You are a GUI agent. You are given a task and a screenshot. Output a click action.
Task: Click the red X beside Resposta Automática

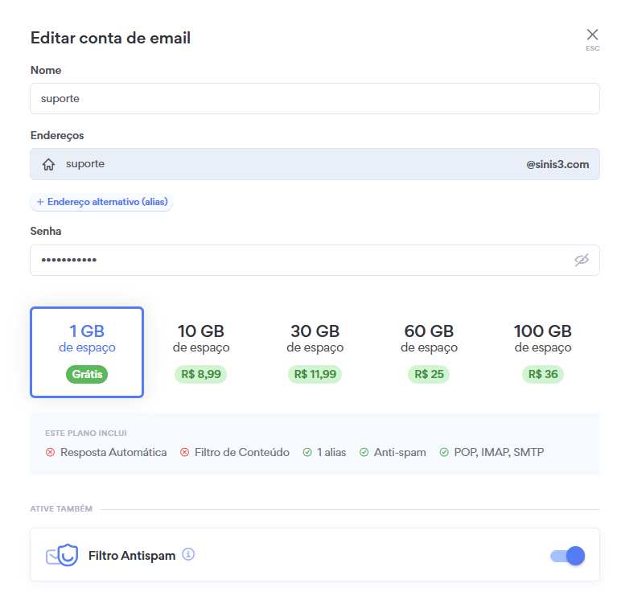51,452
